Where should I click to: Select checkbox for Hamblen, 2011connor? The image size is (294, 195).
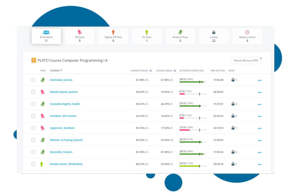click(x=33, y=116)
